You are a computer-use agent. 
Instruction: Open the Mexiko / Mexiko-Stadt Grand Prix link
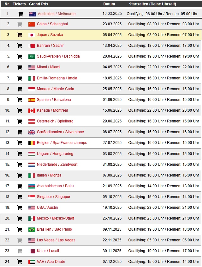click(55, 218)
